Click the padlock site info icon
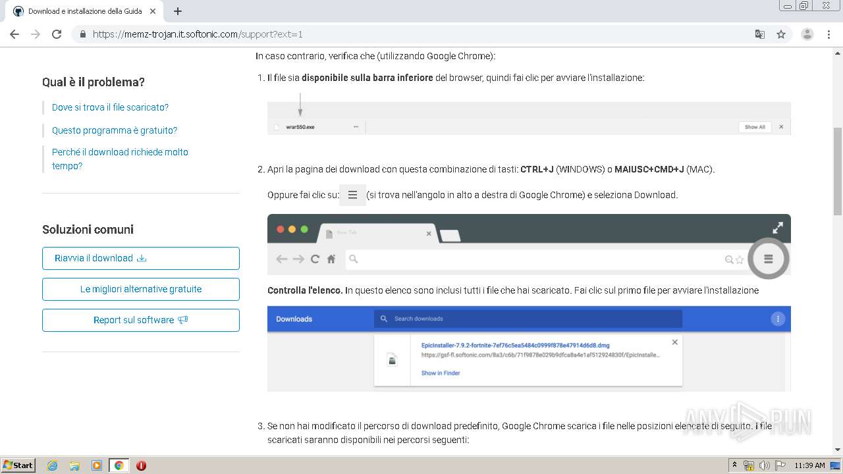843x474 pixels. click(83, 34)
